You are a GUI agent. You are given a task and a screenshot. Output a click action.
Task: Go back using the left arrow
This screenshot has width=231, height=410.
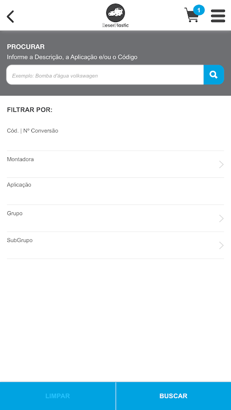coord(10,16)
